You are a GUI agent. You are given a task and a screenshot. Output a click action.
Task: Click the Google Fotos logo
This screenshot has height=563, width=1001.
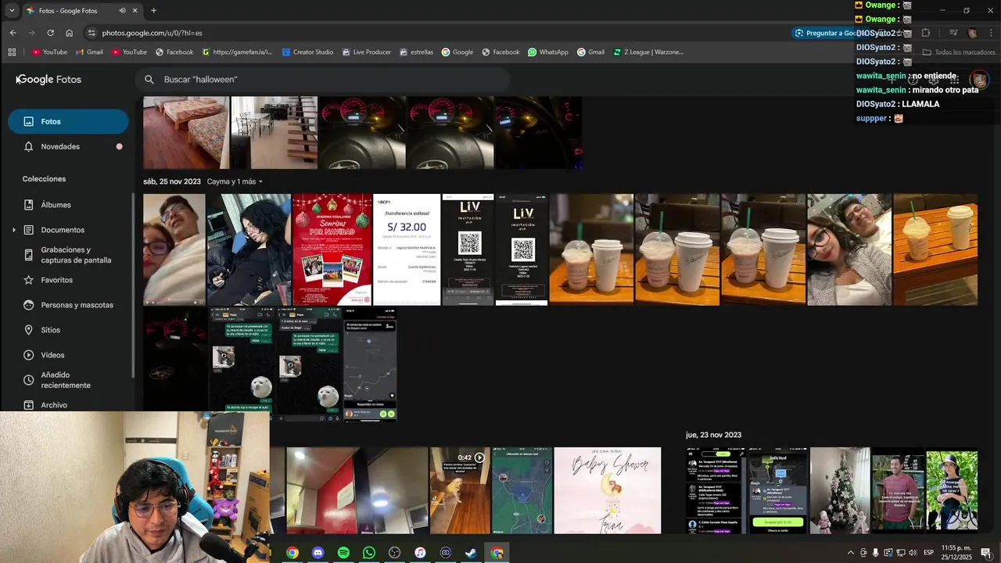pos(49,79)
